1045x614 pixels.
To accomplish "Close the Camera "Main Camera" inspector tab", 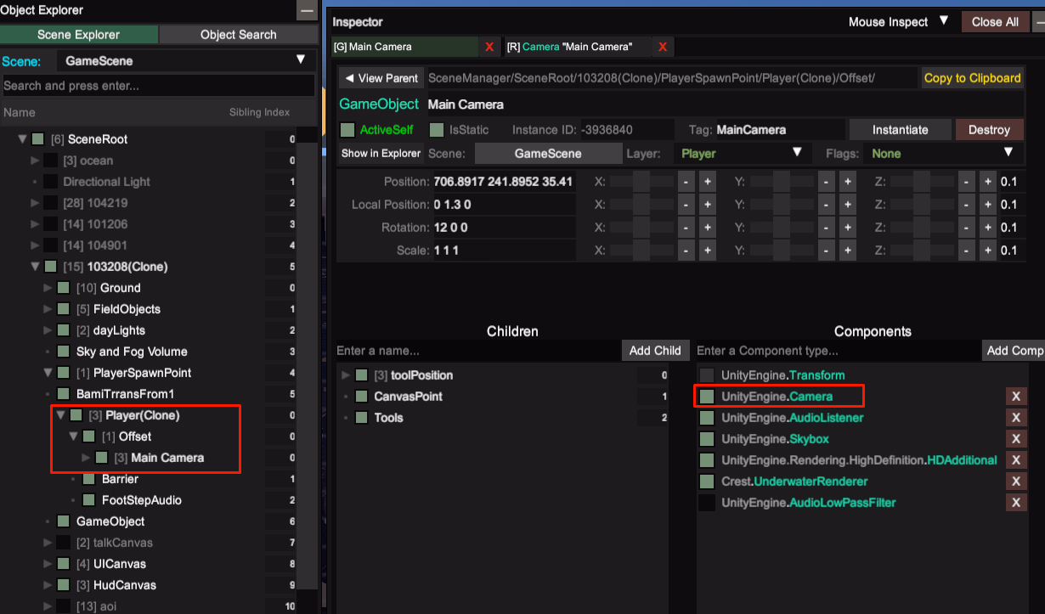I will pos(663,47).
